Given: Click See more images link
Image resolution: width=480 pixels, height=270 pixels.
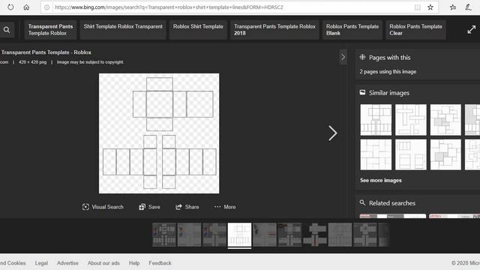Looking at the screenshot, I should (x=381, y=180).
